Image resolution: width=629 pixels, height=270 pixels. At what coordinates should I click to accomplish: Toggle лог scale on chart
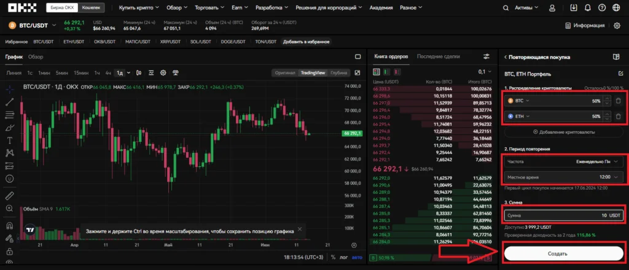(x=344, y=257)
